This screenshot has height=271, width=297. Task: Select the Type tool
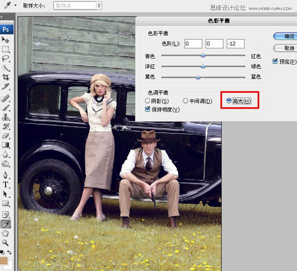click(x=5, y=184)
